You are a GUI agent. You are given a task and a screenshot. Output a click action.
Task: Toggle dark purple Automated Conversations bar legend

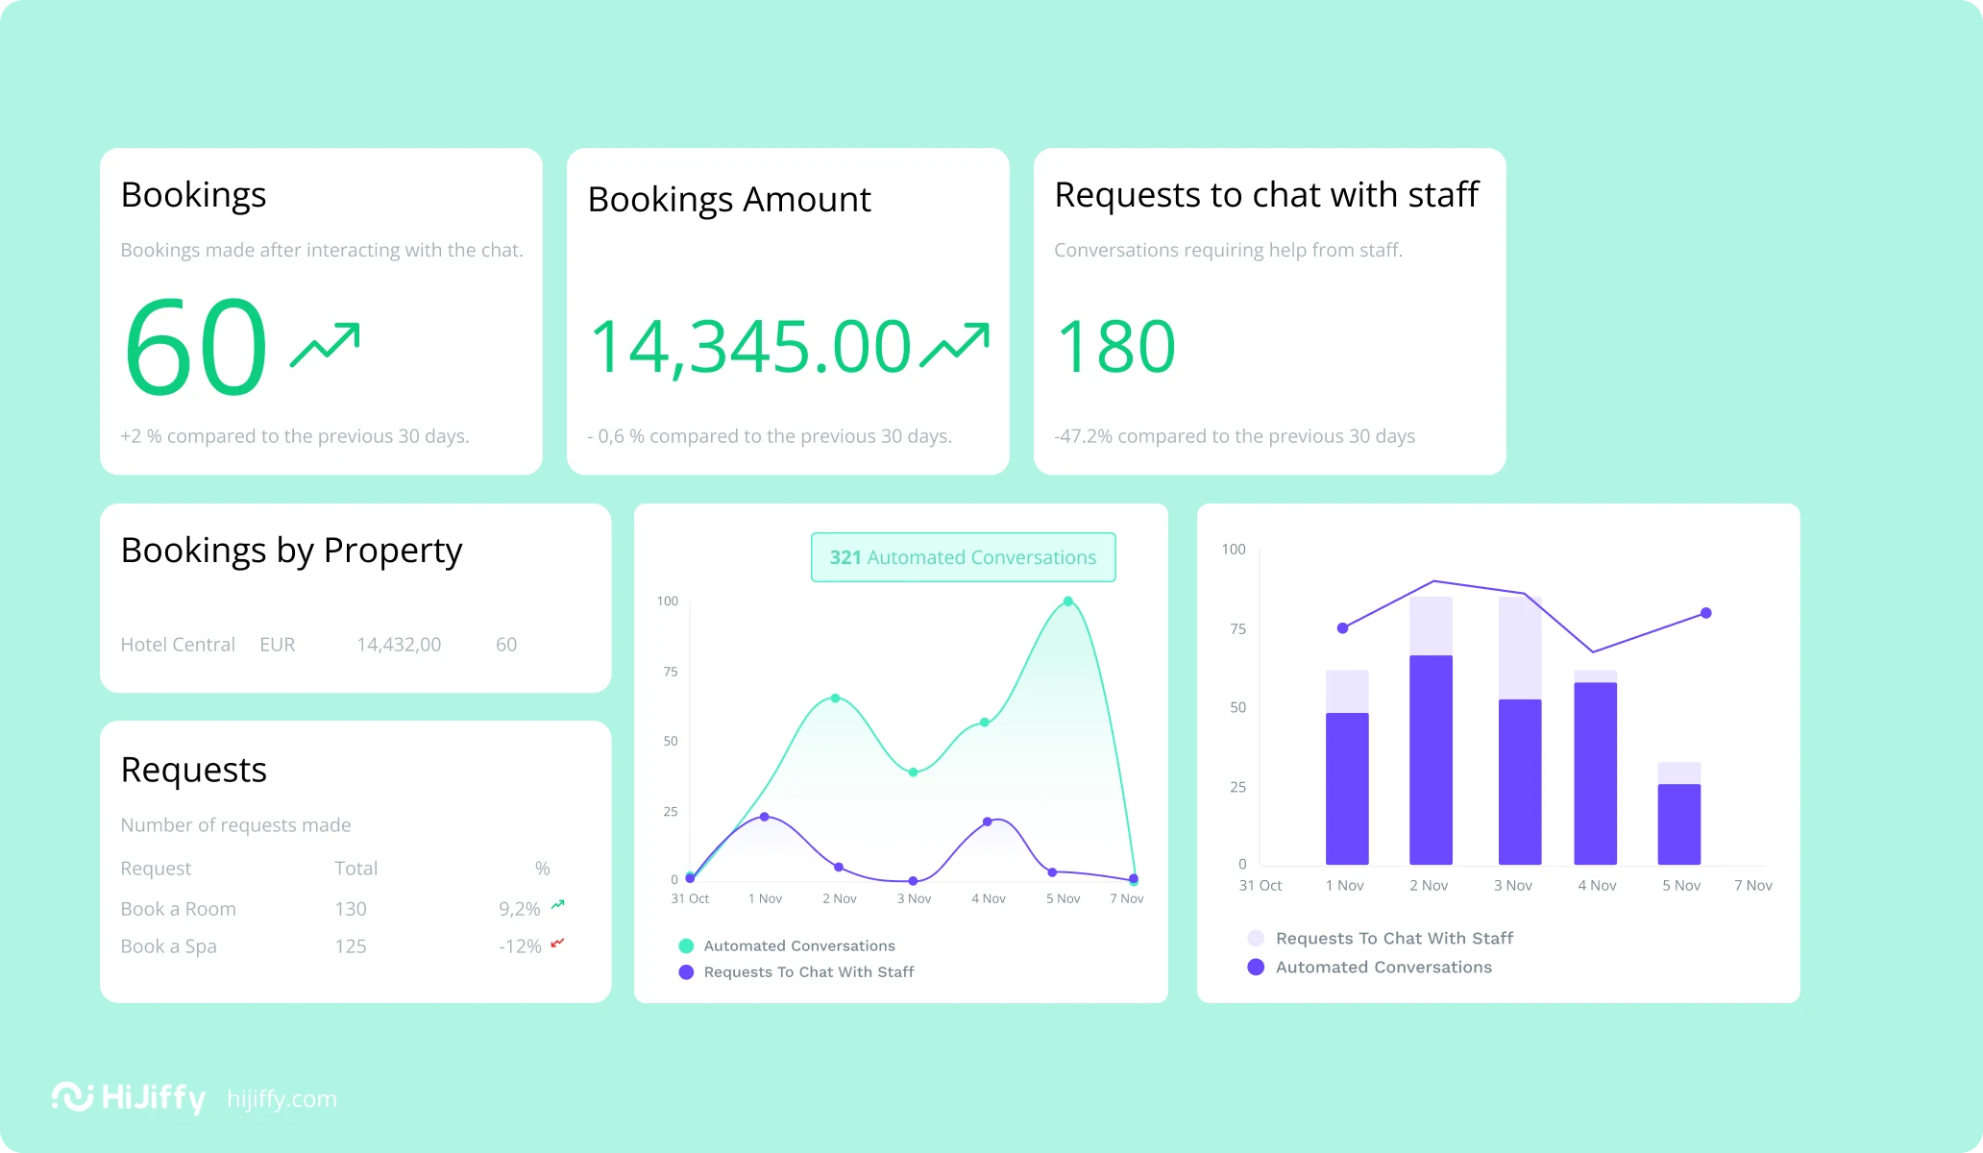[1256, 967]
